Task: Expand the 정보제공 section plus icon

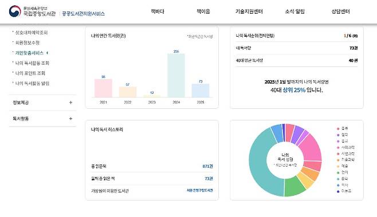Action: tap(70, 102)
